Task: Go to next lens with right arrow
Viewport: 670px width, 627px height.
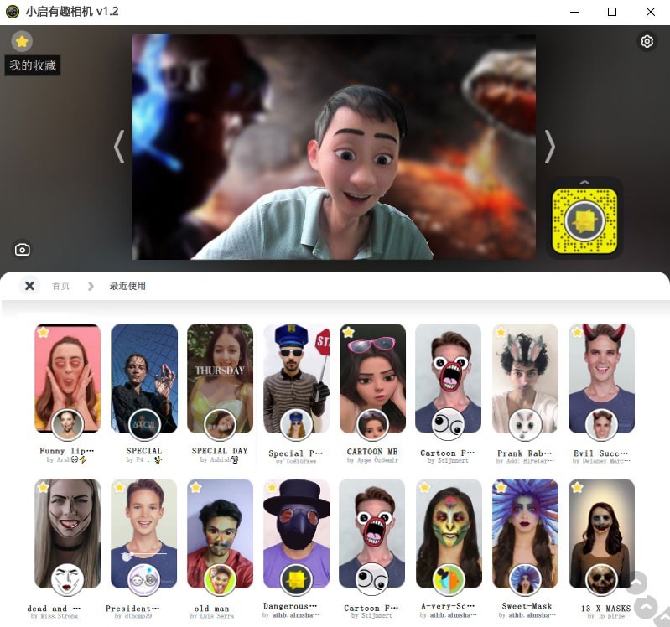Action: pos(550,147)
